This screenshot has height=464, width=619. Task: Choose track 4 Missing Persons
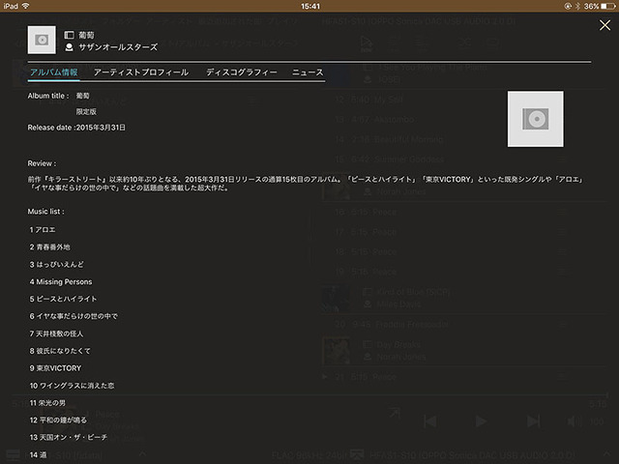[x=63, y=281]
